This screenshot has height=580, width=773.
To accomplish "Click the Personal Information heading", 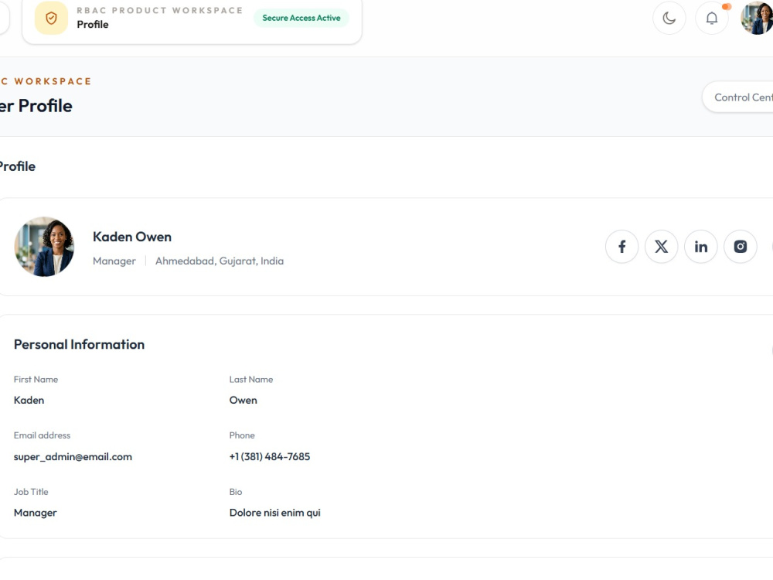I will [x=80, y=344].
